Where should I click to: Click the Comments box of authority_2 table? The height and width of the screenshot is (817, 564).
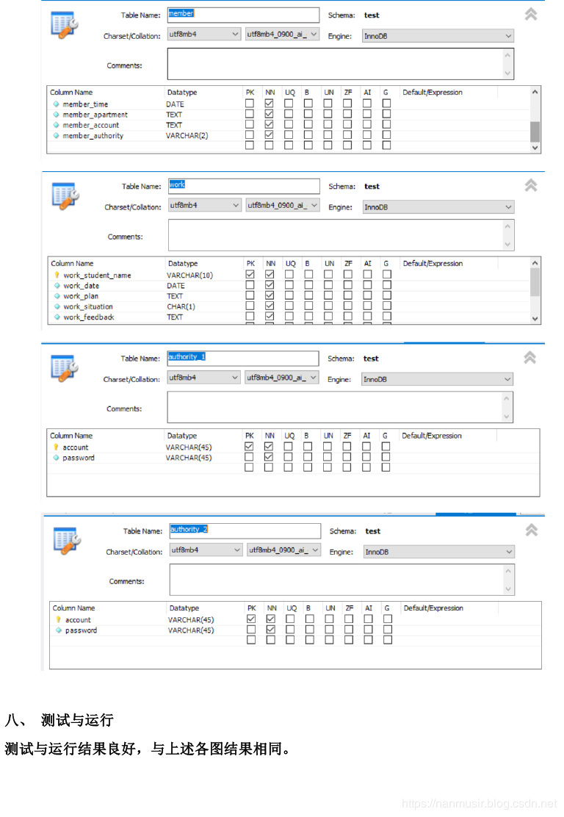pyautogui.click(x=342, y=580)
